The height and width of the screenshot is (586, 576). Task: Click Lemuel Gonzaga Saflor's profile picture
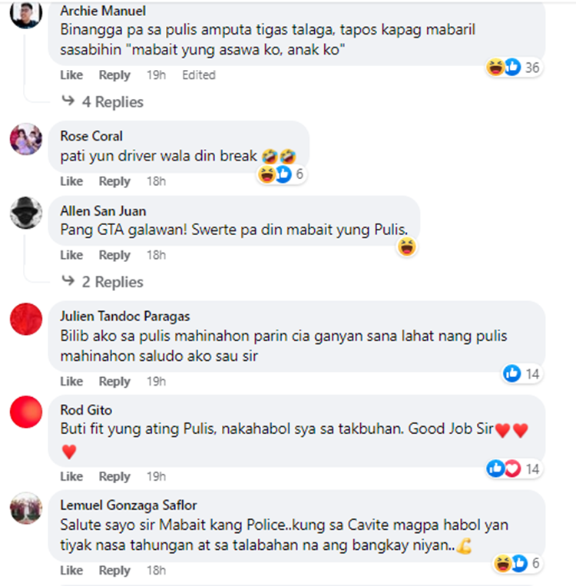[26, 508]
